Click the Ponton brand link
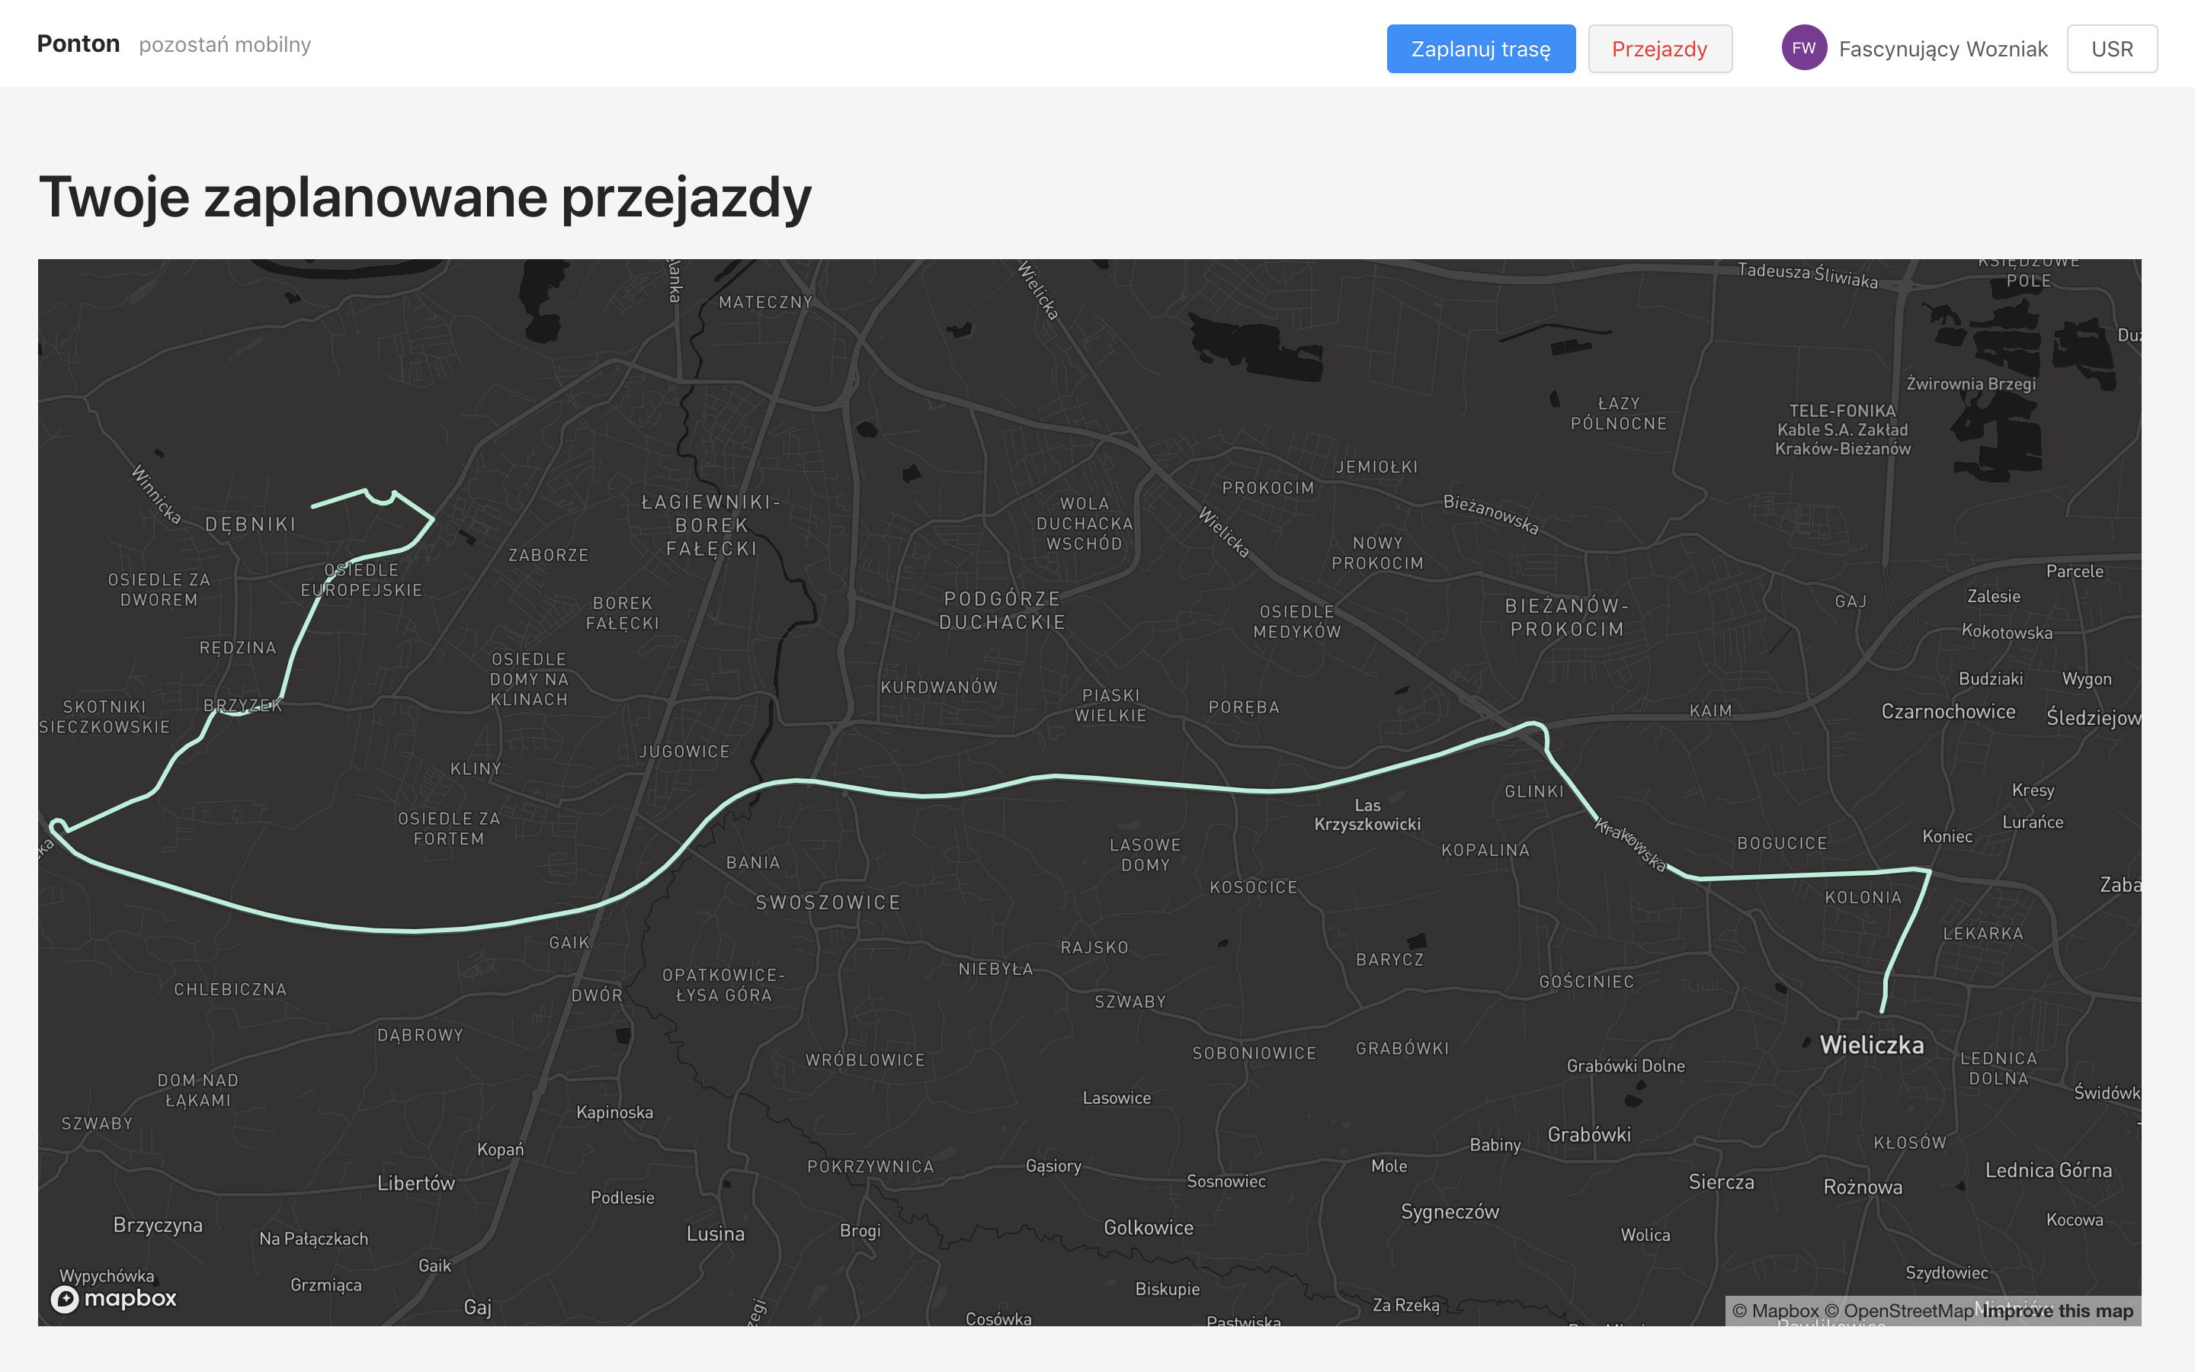The image size is (2195, 1372). pos(78,43)
